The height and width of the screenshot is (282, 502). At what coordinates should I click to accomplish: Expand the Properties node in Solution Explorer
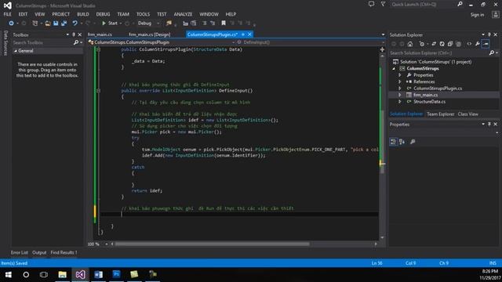click(400, 75)
